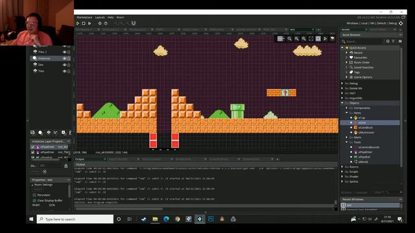This screenshot has width=415, height=233.
Task: Click the asset browser search field
Action: pos(362,41)
